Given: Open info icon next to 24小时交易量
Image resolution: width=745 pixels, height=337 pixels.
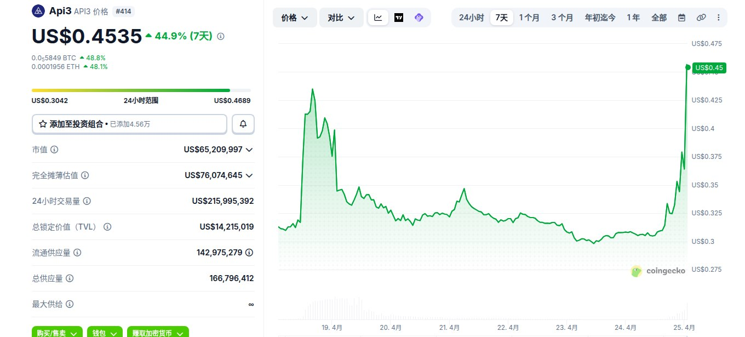Looking at the screenshot, I should tap(87, 201).
